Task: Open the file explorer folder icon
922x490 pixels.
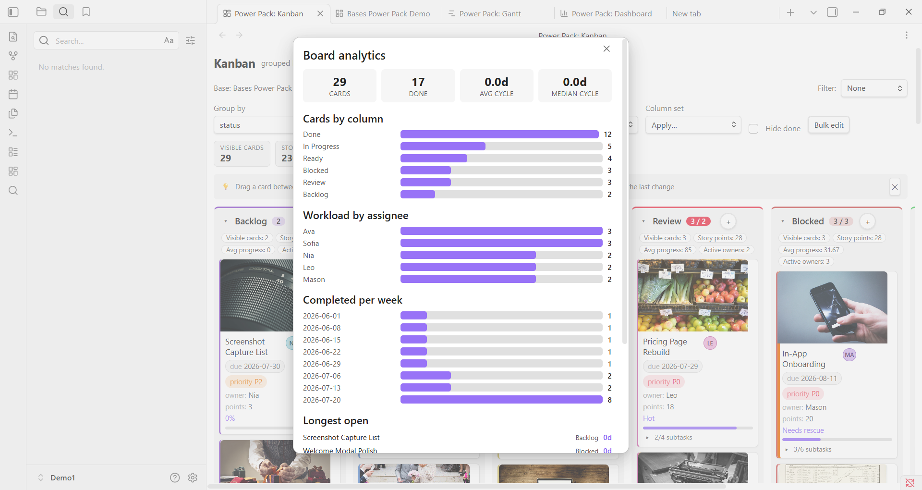Action: point(41,12)
